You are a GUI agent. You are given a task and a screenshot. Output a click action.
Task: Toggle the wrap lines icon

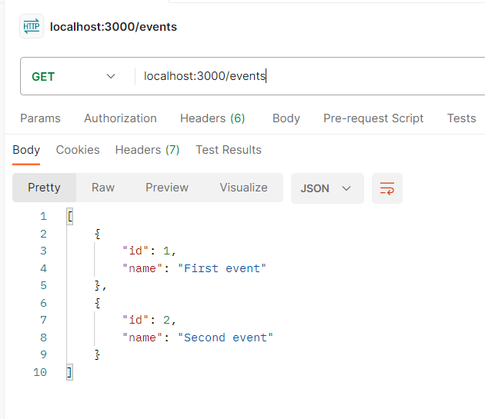tap(387, 188)
